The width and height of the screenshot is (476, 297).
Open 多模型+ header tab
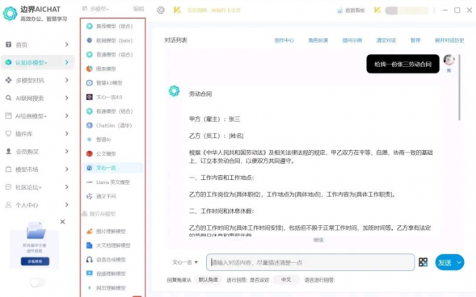coord(96,9)
